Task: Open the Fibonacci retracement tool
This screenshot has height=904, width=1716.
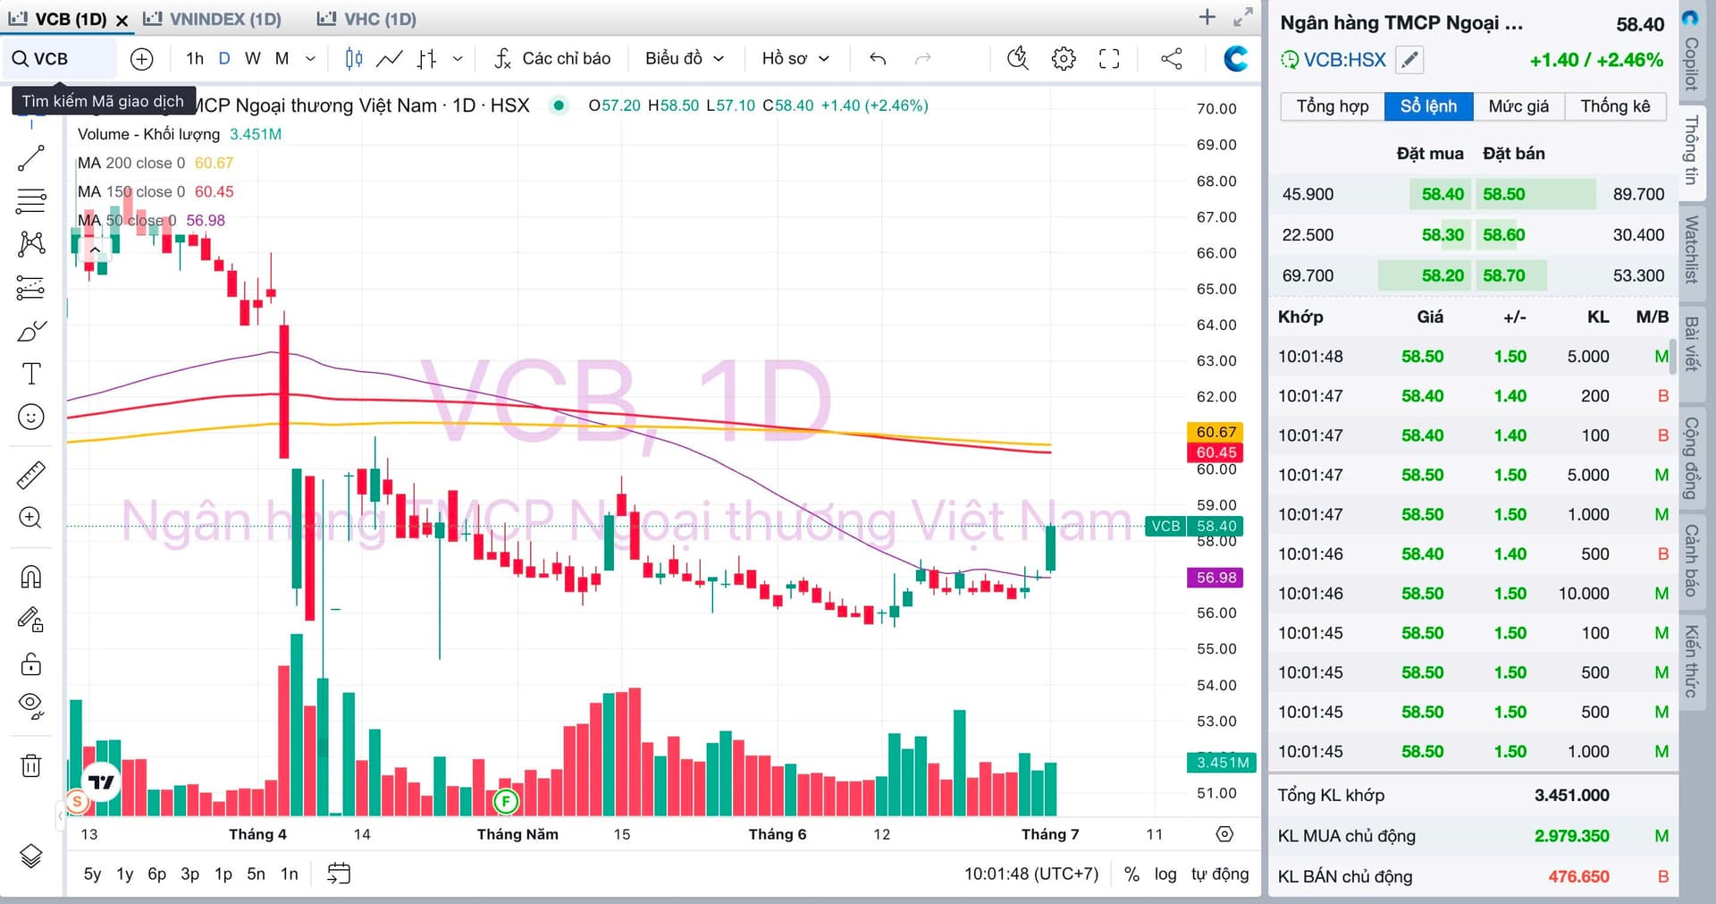Action: 31,201
